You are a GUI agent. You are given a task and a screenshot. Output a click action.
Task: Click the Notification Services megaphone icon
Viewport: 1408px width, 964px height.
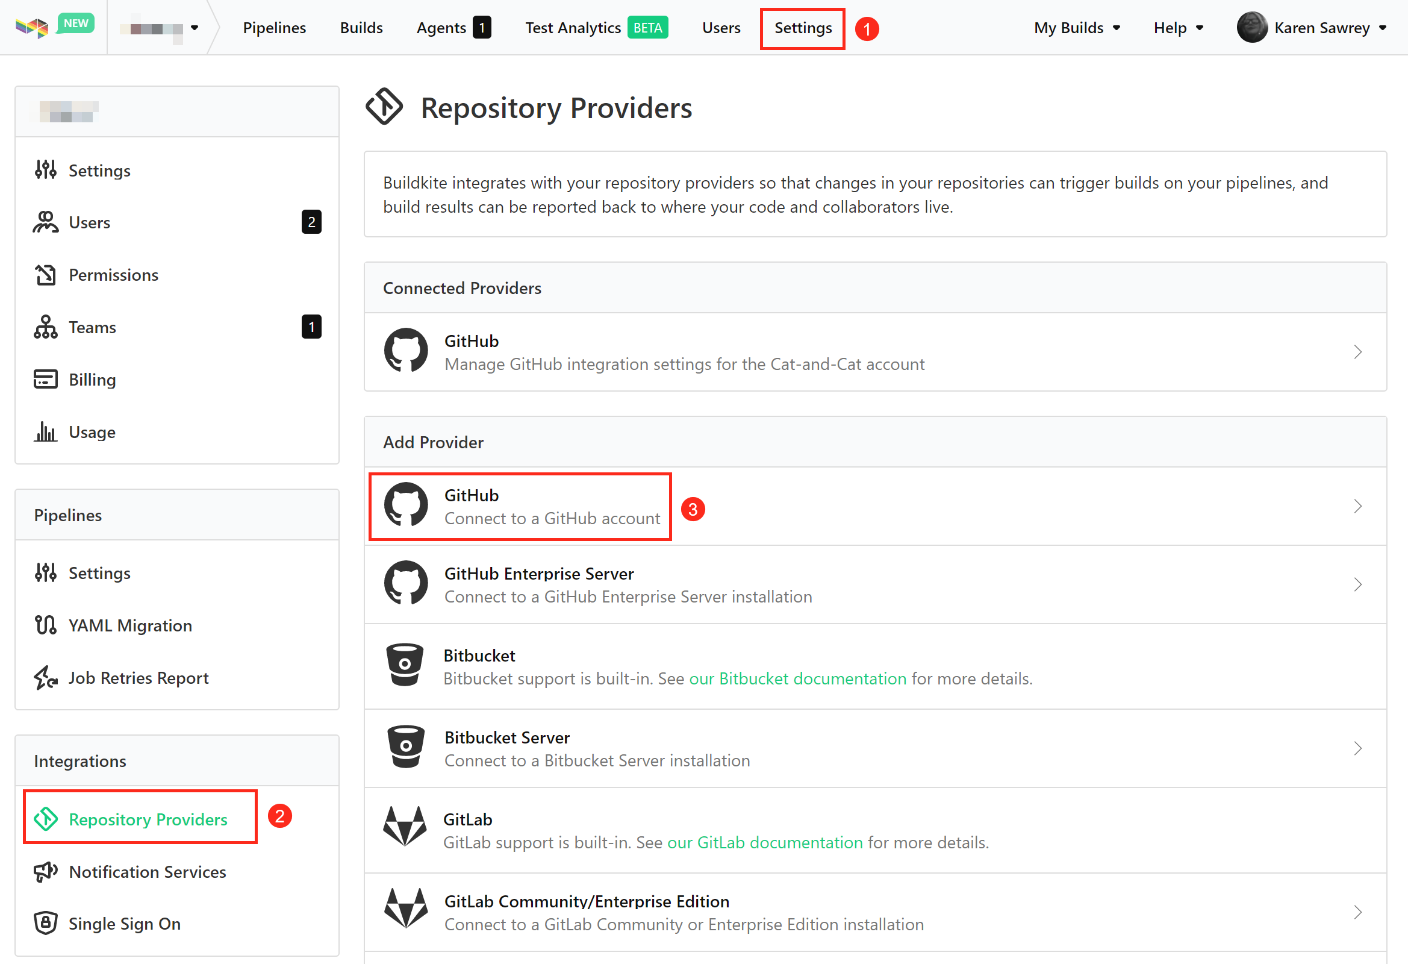click(45, 871)
